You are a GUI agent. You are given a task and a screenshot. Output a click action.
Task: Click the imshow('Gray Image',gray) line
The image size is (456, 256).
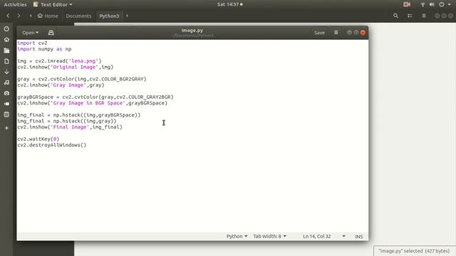(61, 85)
